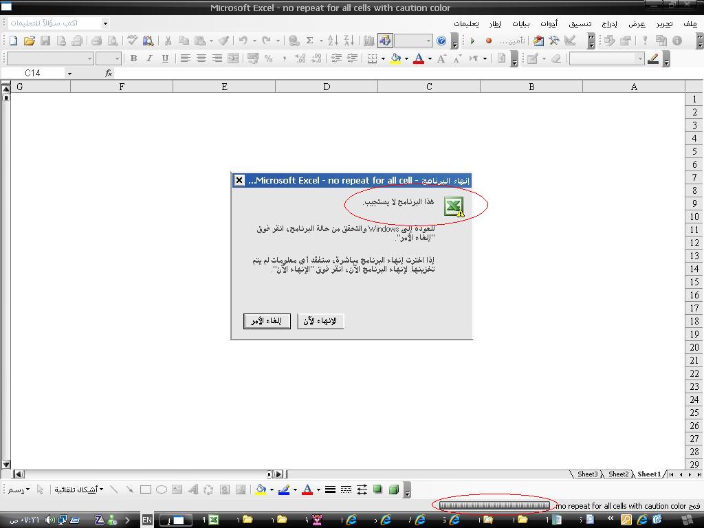The width and height of the screenshot is (704, 528).
Task: Open the Data (بيانات) menu
Action: coord(521,23)
